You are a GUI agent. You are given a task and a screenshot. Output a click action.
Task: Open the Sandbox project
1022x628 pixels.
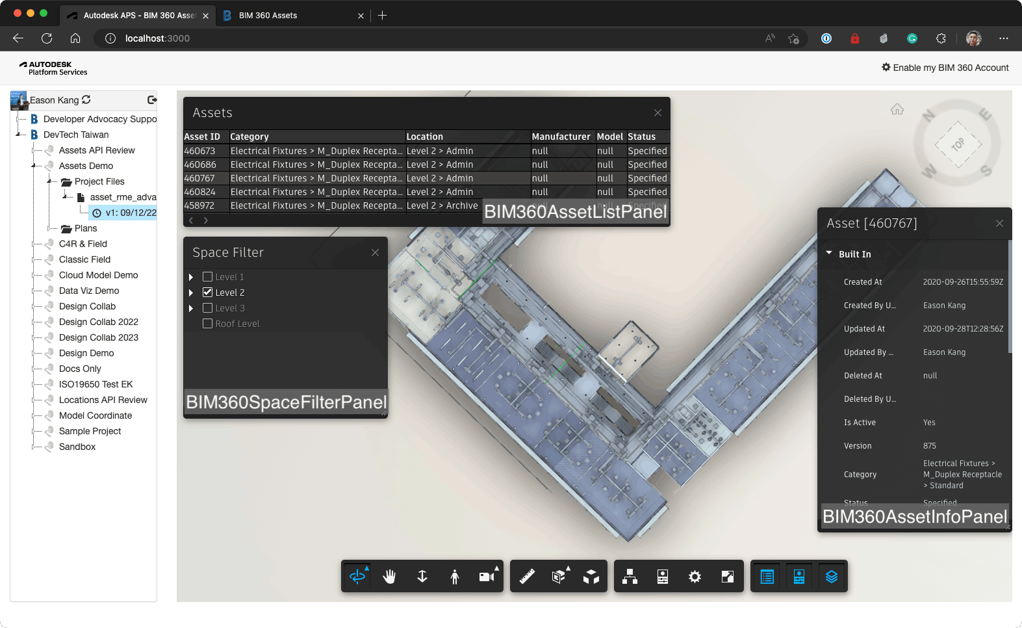click(77, 447)
